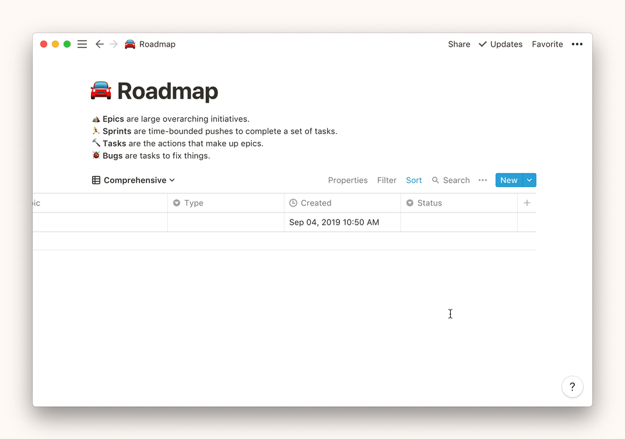Expand the Comprehensive view switcher
Viewport: 625px width, 439px height.
point(134,180)
